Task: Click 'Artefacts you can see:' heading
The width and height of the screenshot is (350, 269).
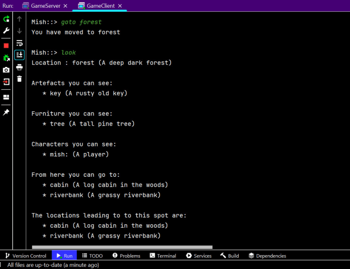Action: [x=72, y=83]
